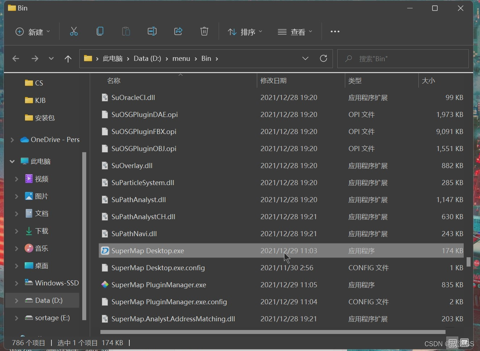Click the SuperMap PluginManager.exe colorful icon
Screen dimensions: 480x351
(105, 285)
